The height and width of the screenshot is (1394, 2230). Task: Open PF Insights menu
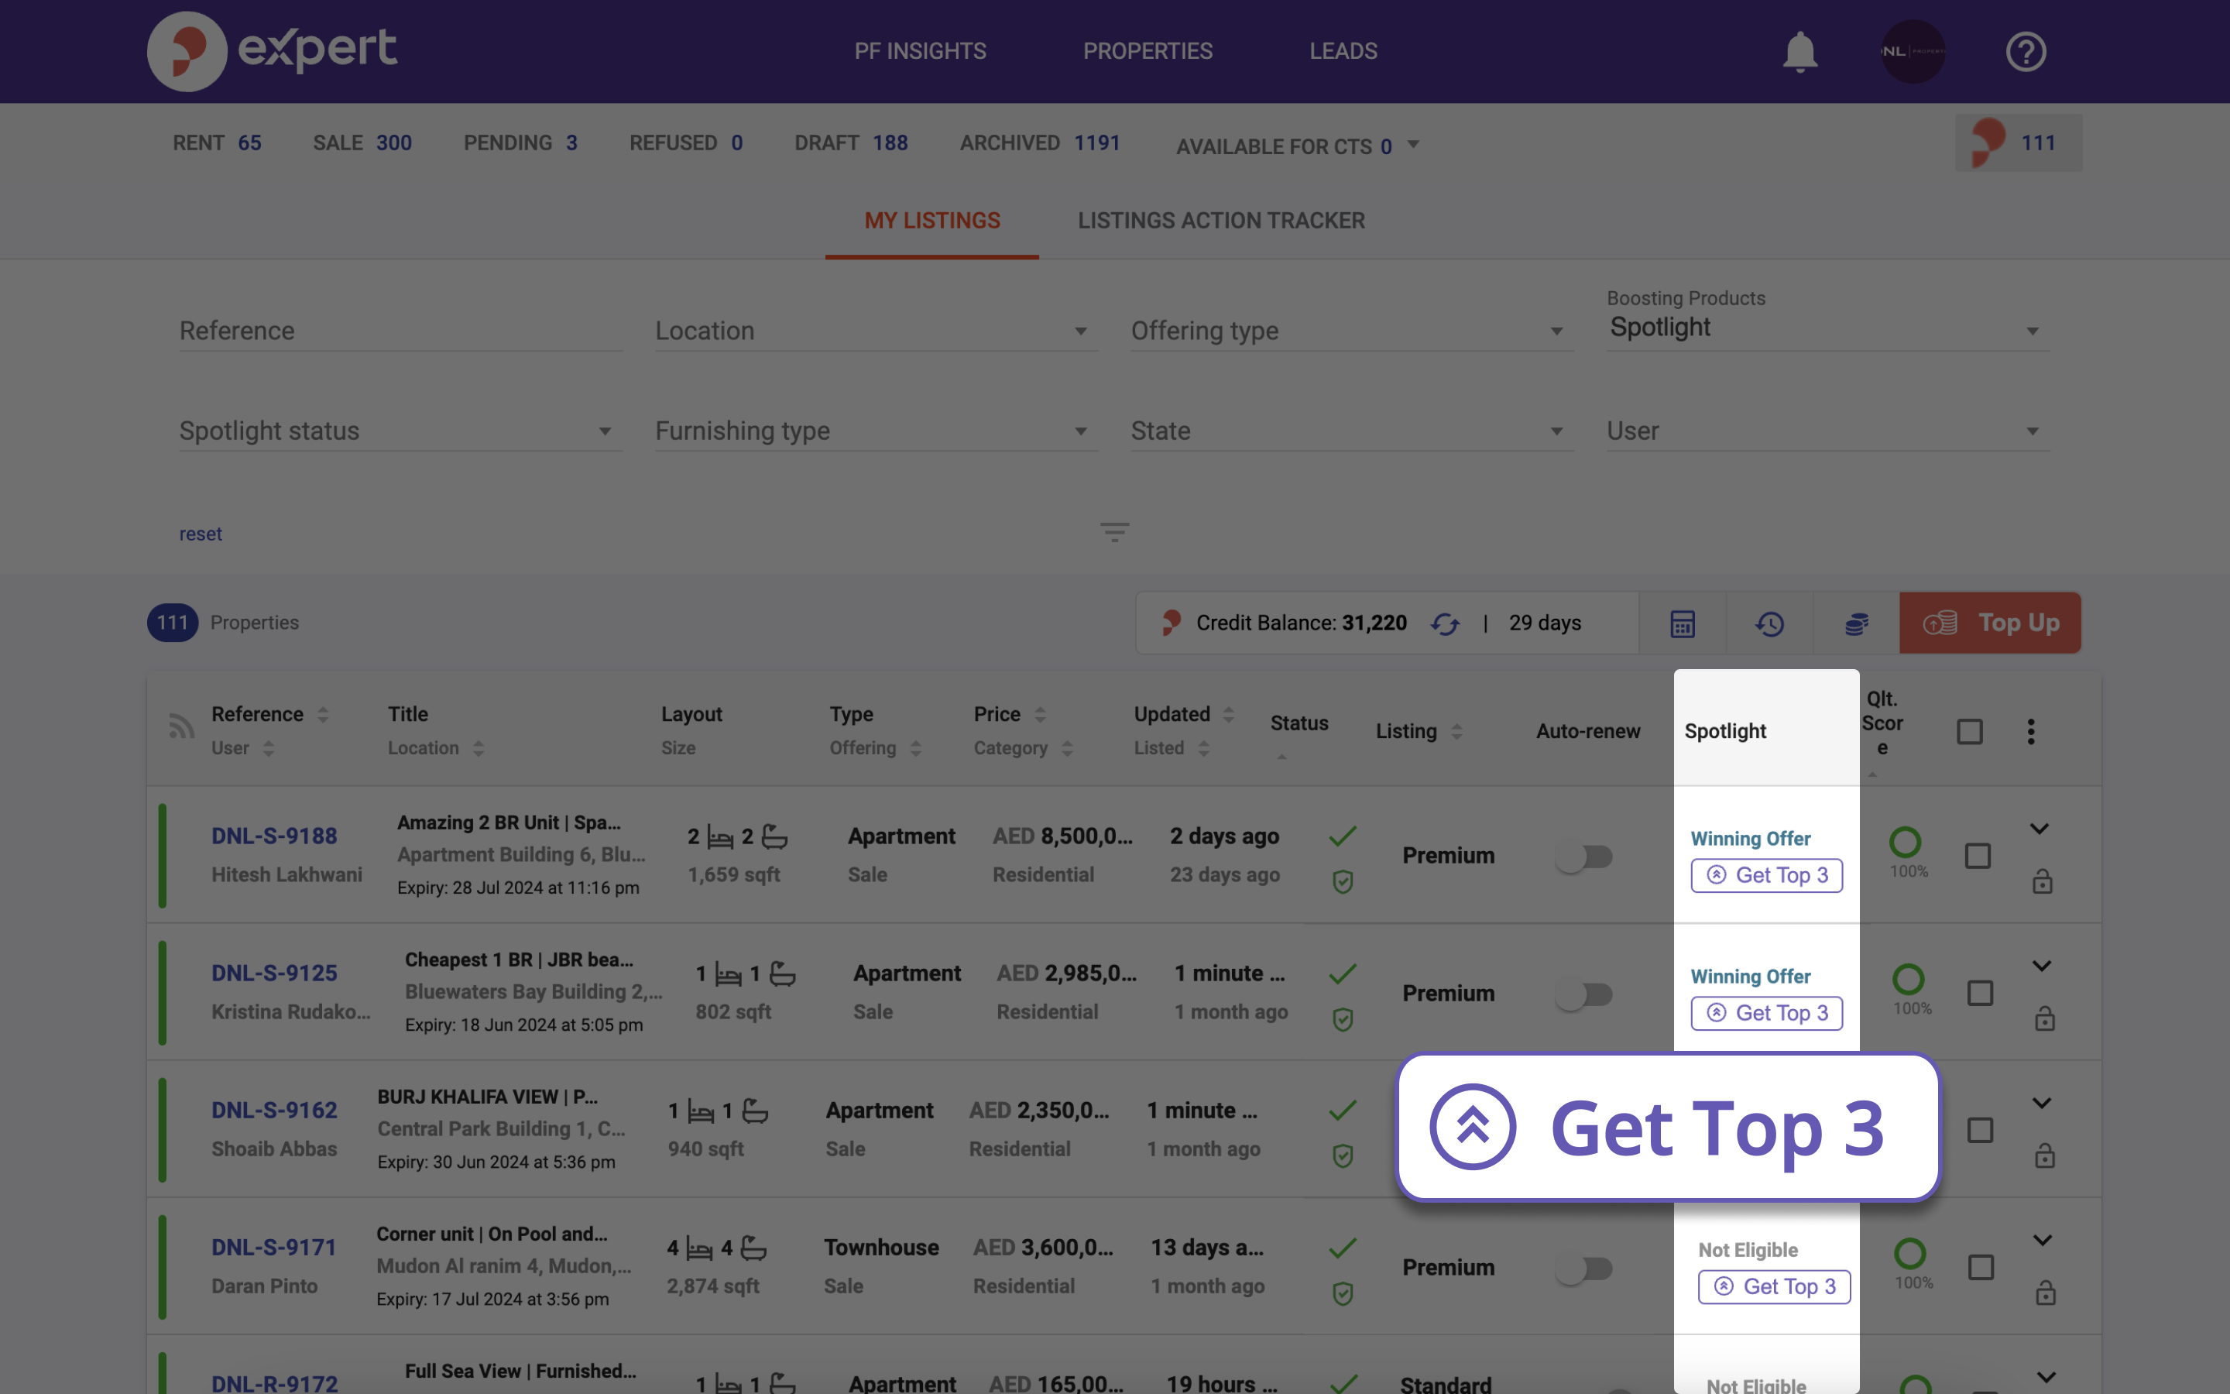click(920, 52)
